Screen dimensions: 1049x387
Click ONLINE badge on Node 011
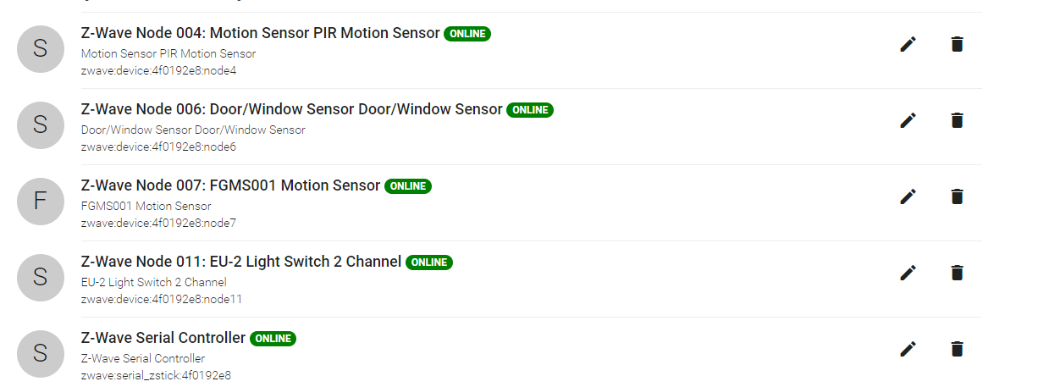429,263
